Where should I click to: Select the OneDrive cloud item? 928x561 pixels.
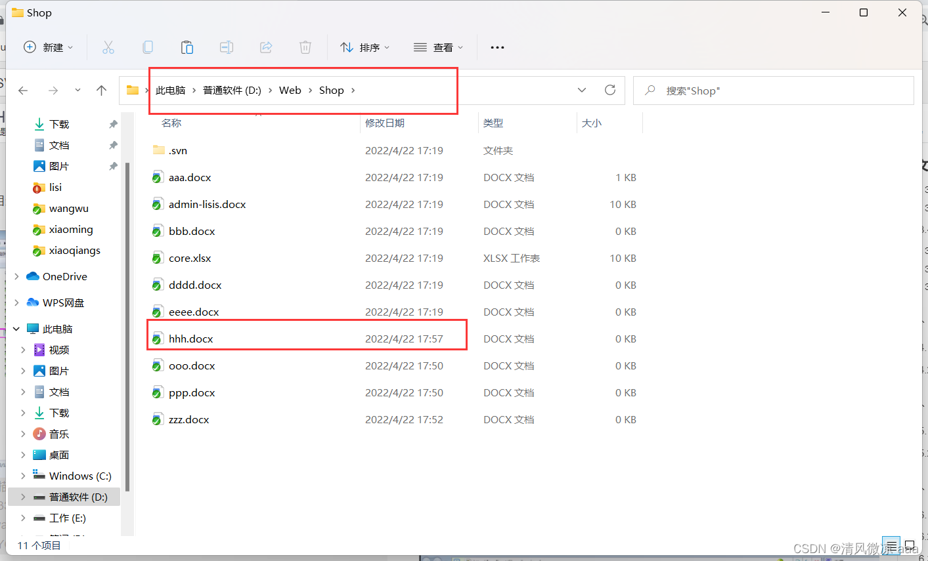pyautogui.click(x=56, y=277)
